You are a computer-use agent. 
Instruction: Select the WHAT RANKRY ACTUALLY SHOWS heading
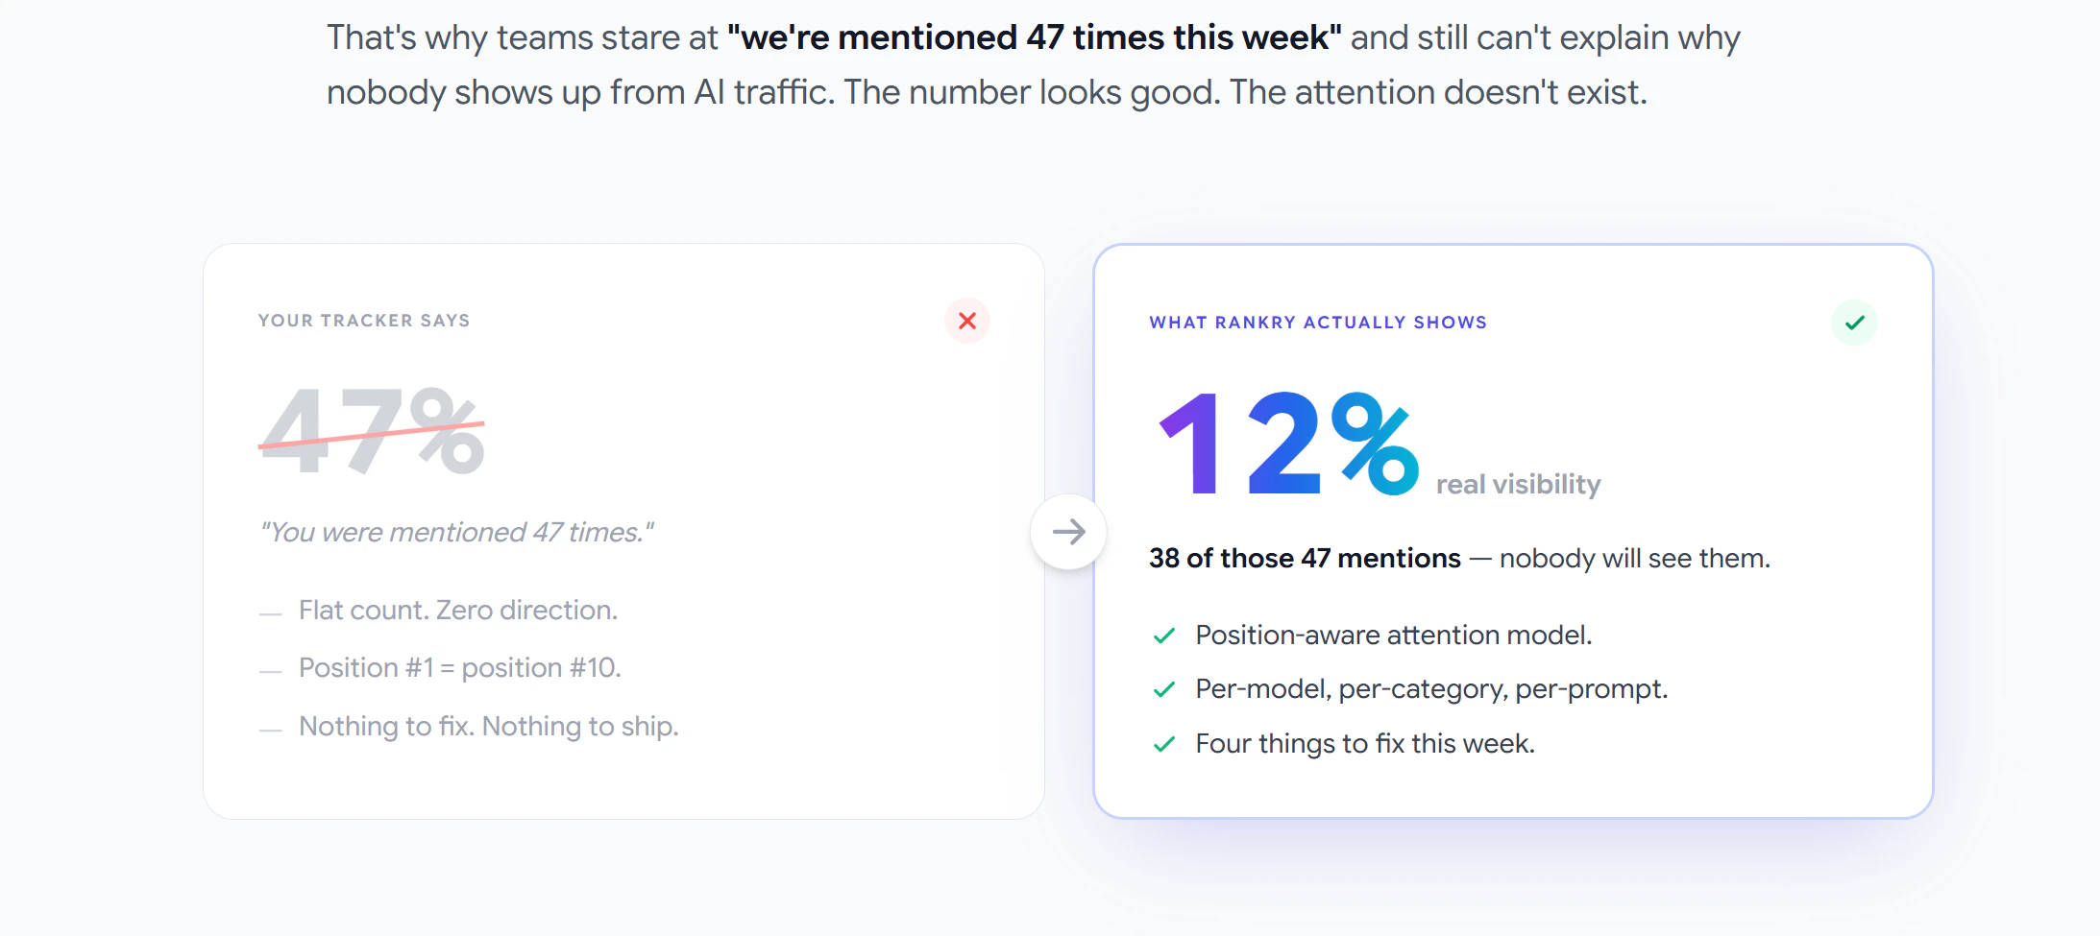tap(1318, 323)
